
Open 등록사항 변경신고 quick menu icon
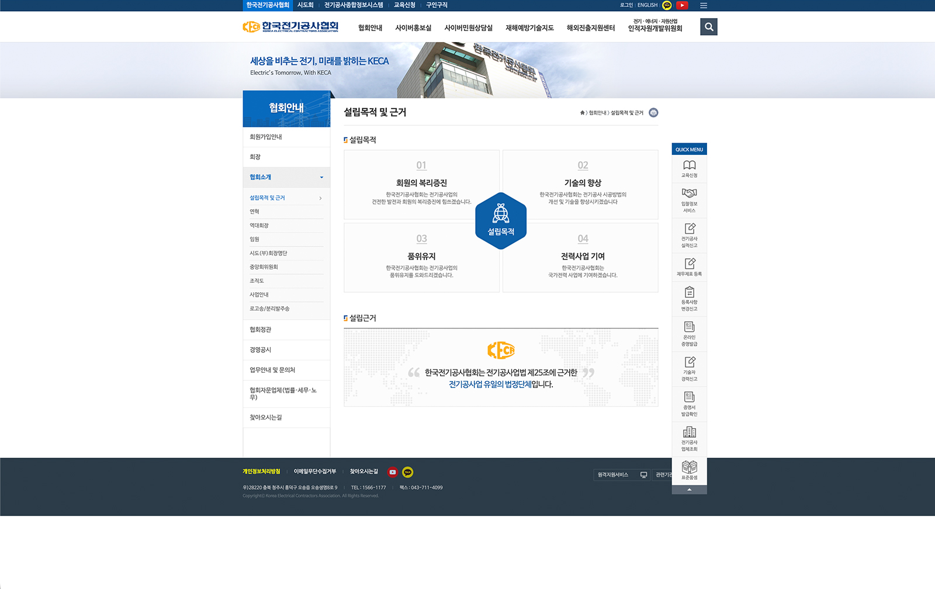(689, 299)
